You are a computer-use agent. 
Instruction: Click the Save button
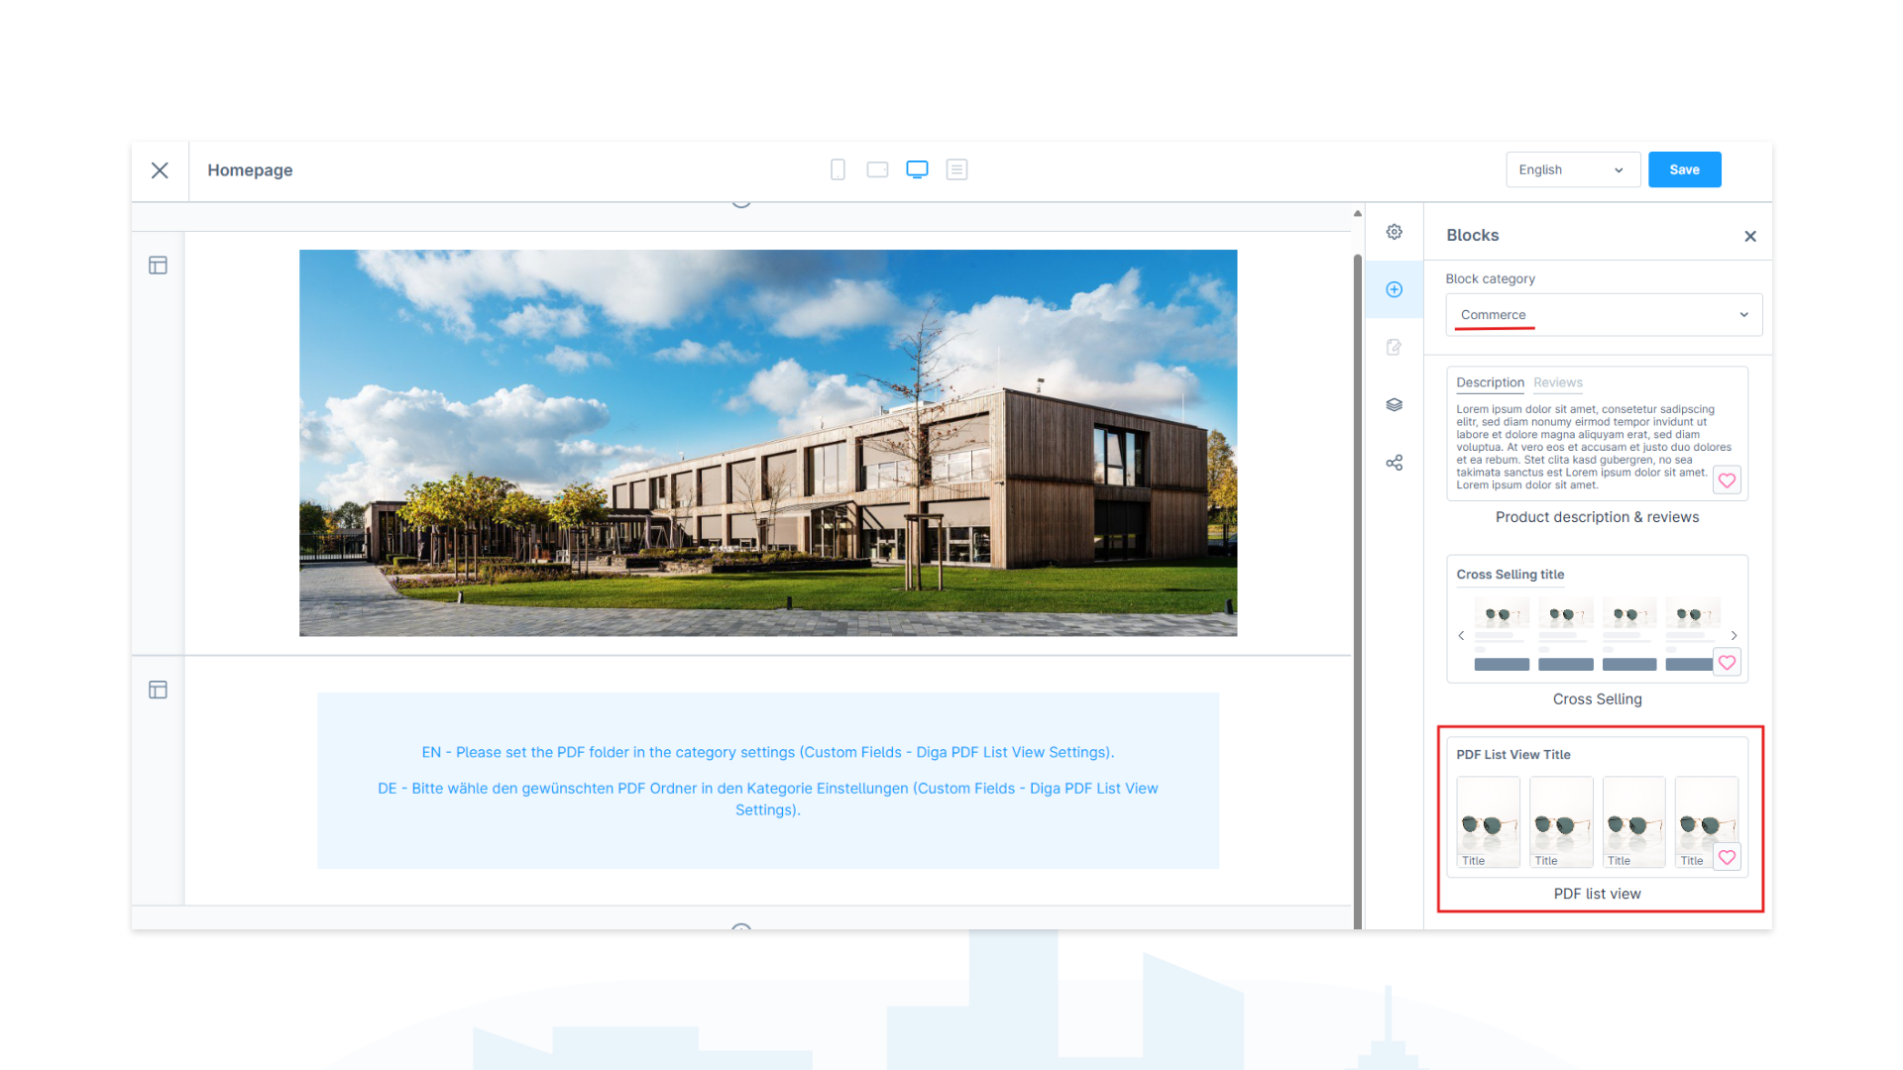1683,169
